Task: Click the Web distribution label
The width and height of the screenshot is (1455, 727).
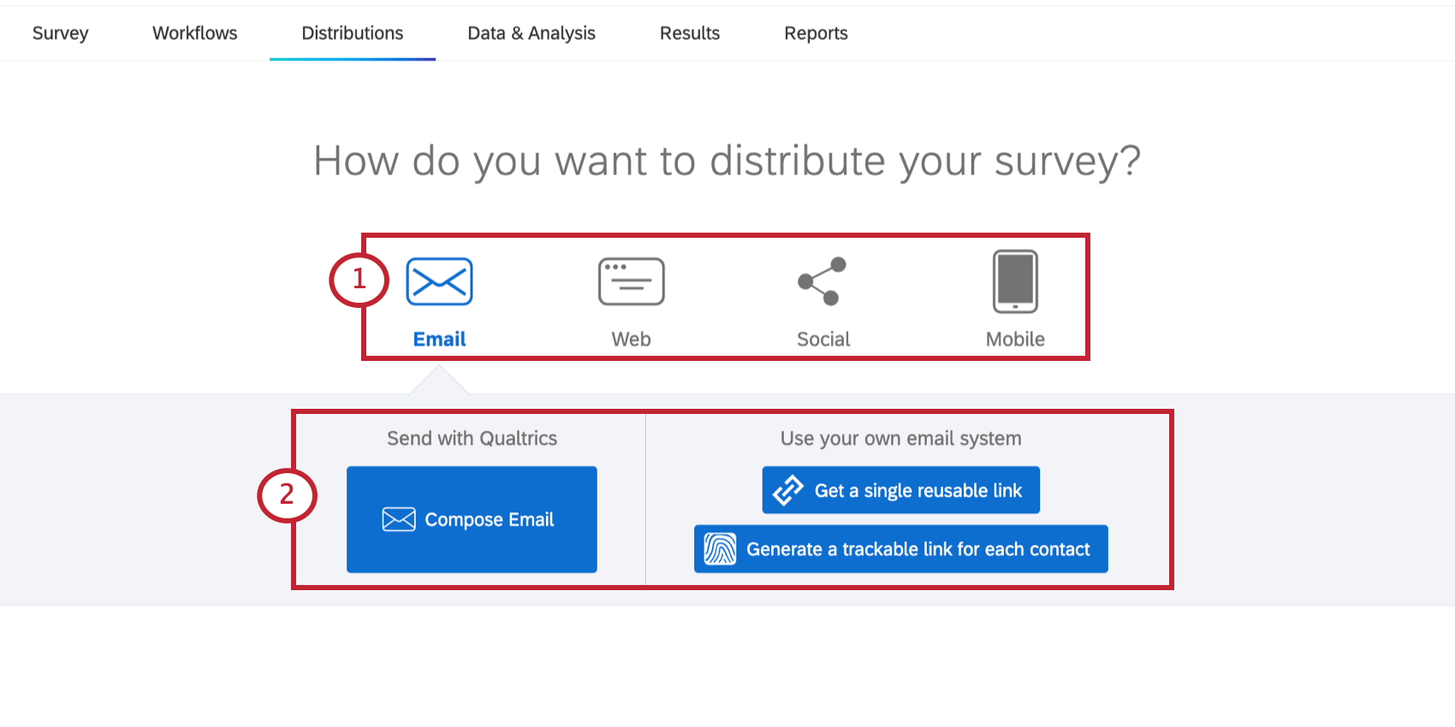Action: [x=631, y=340]
